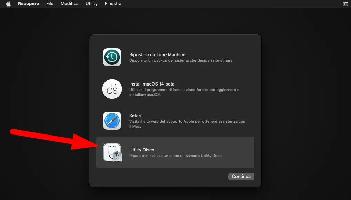Screen dimensions: 351x200
Task: Click description "Ripara o inizializza un disco"
Action: pyautogui.click(x=177, y=156)
